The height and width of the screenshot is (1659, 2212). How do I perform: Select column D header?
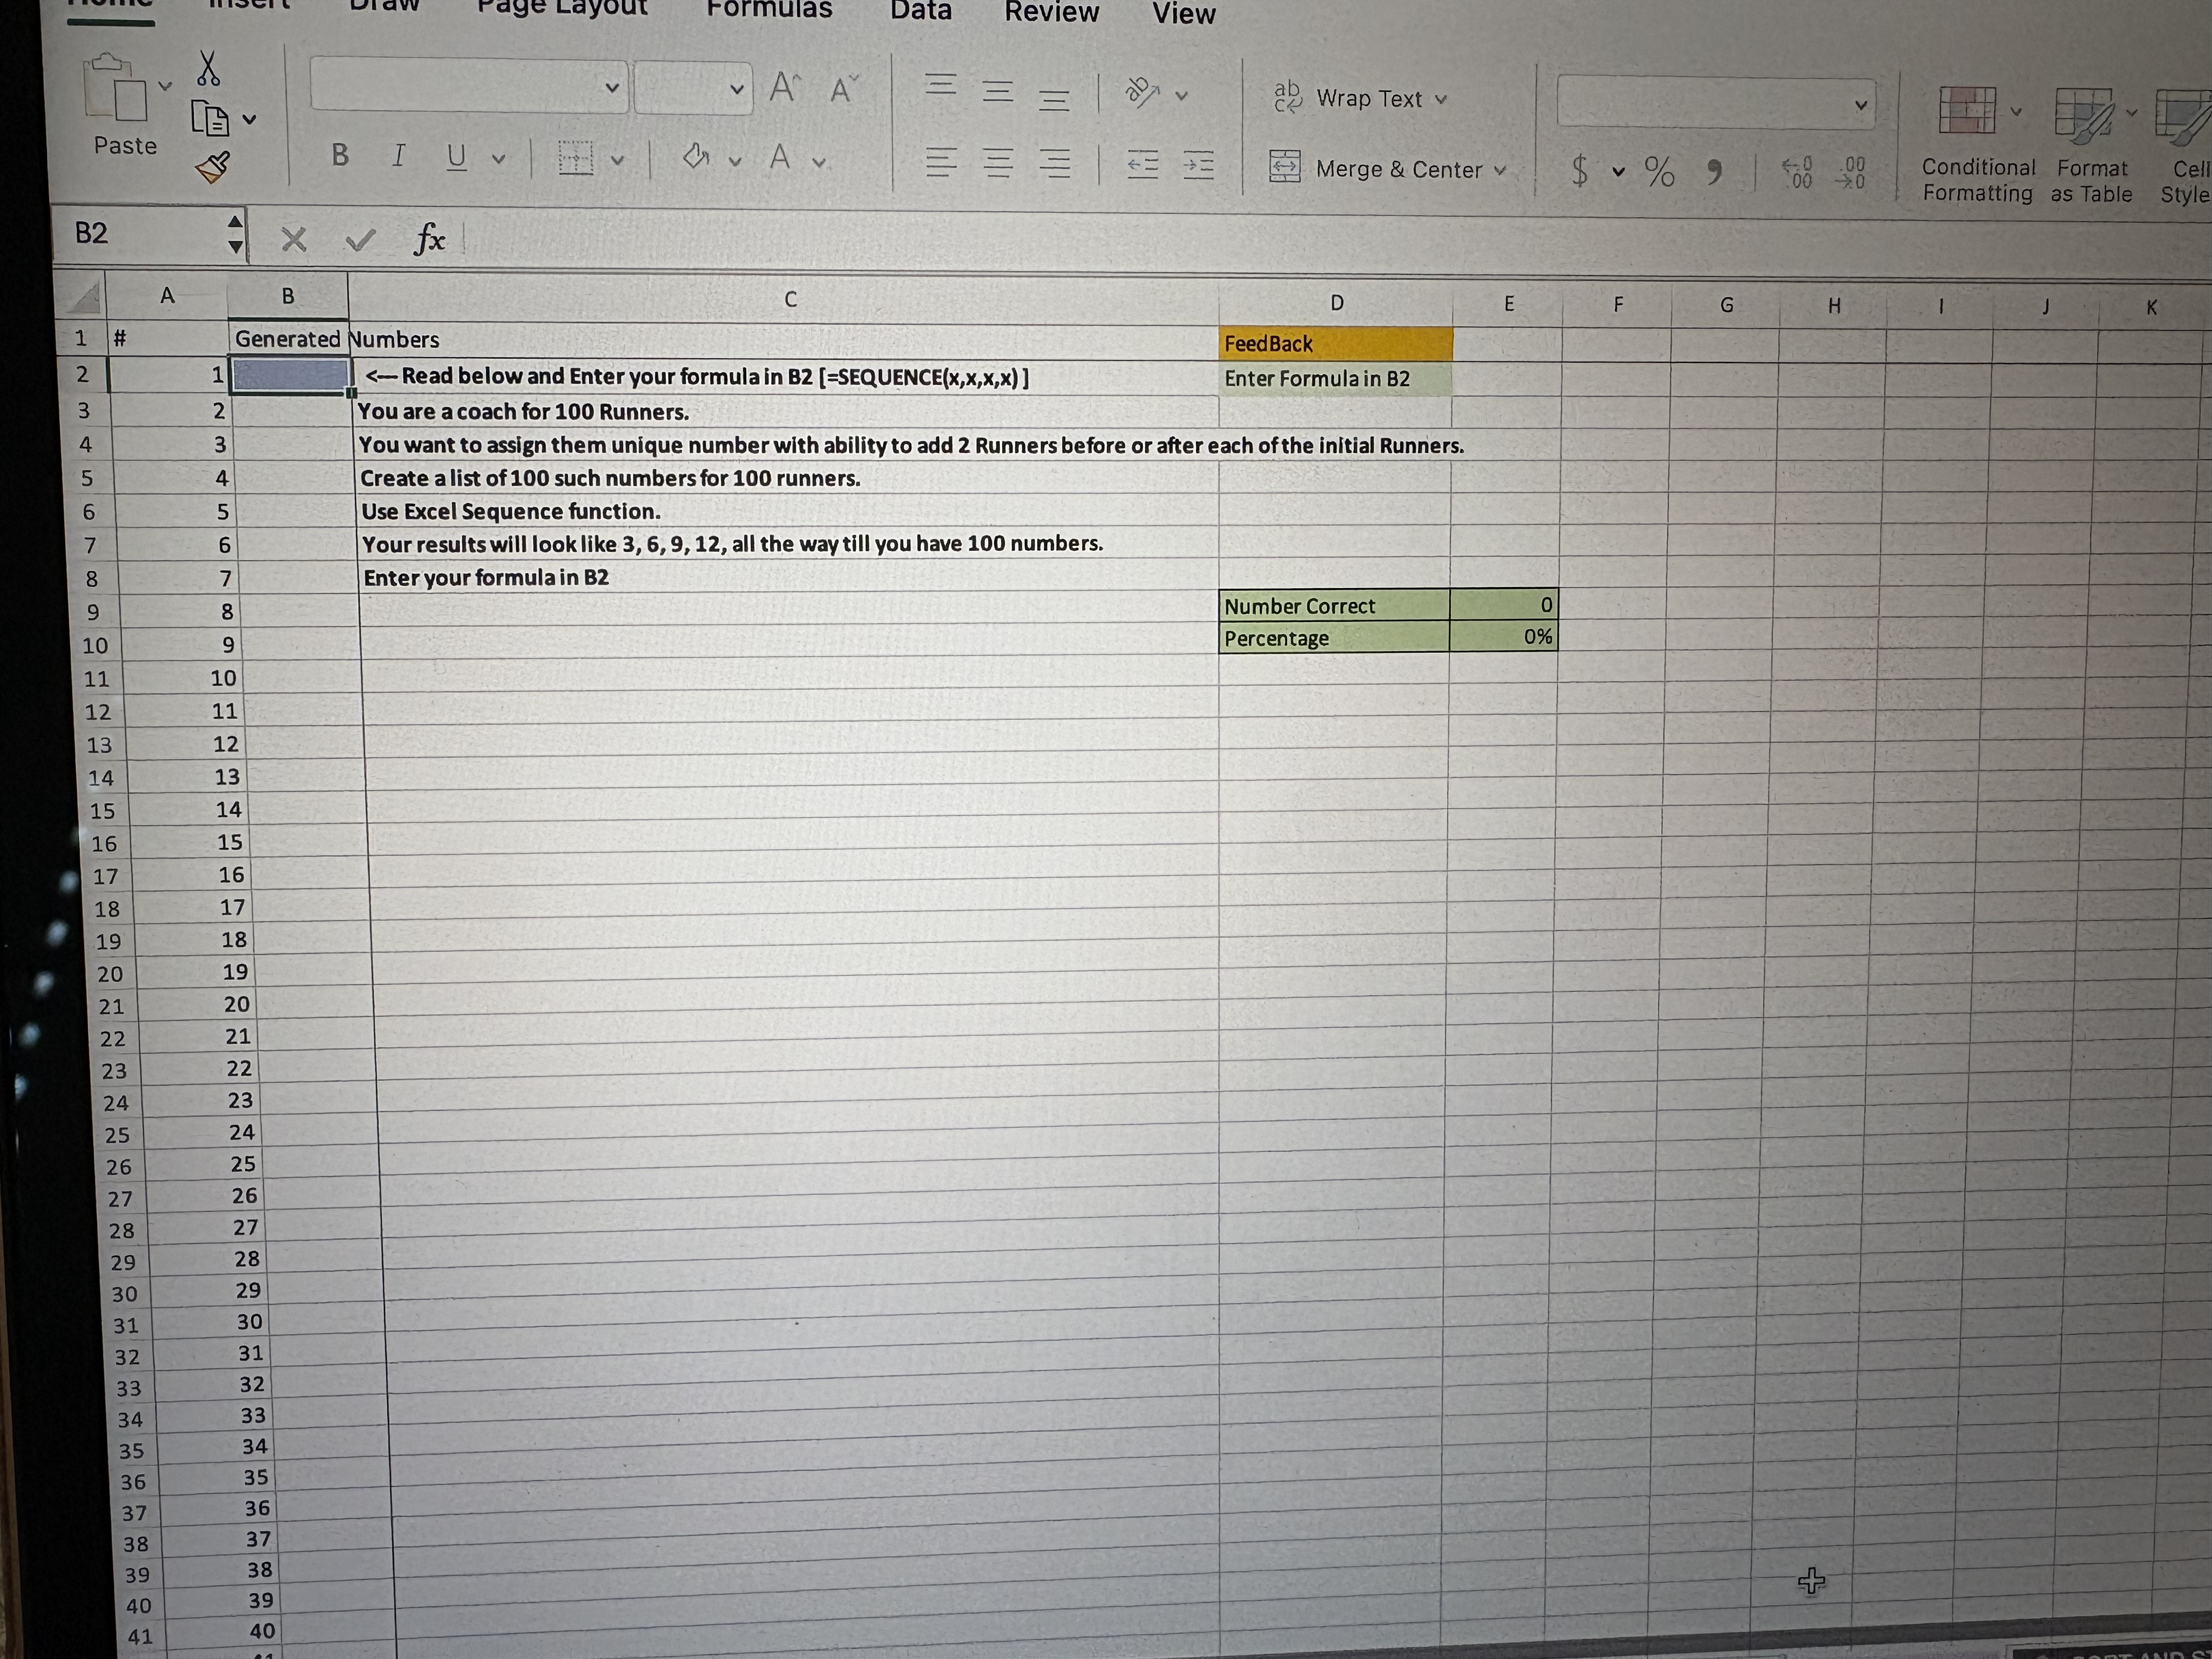point(1337,302)
